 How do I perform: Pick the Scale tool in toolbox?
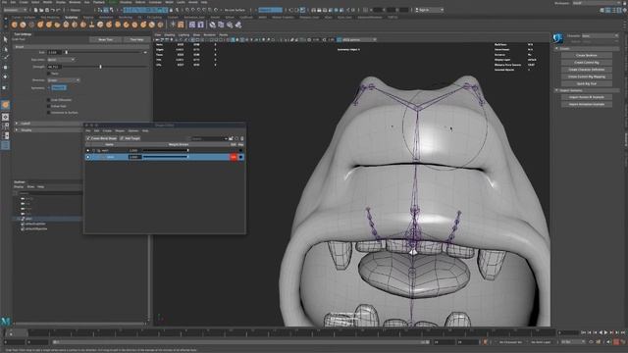pyautogui.click(x=5, y=87)
